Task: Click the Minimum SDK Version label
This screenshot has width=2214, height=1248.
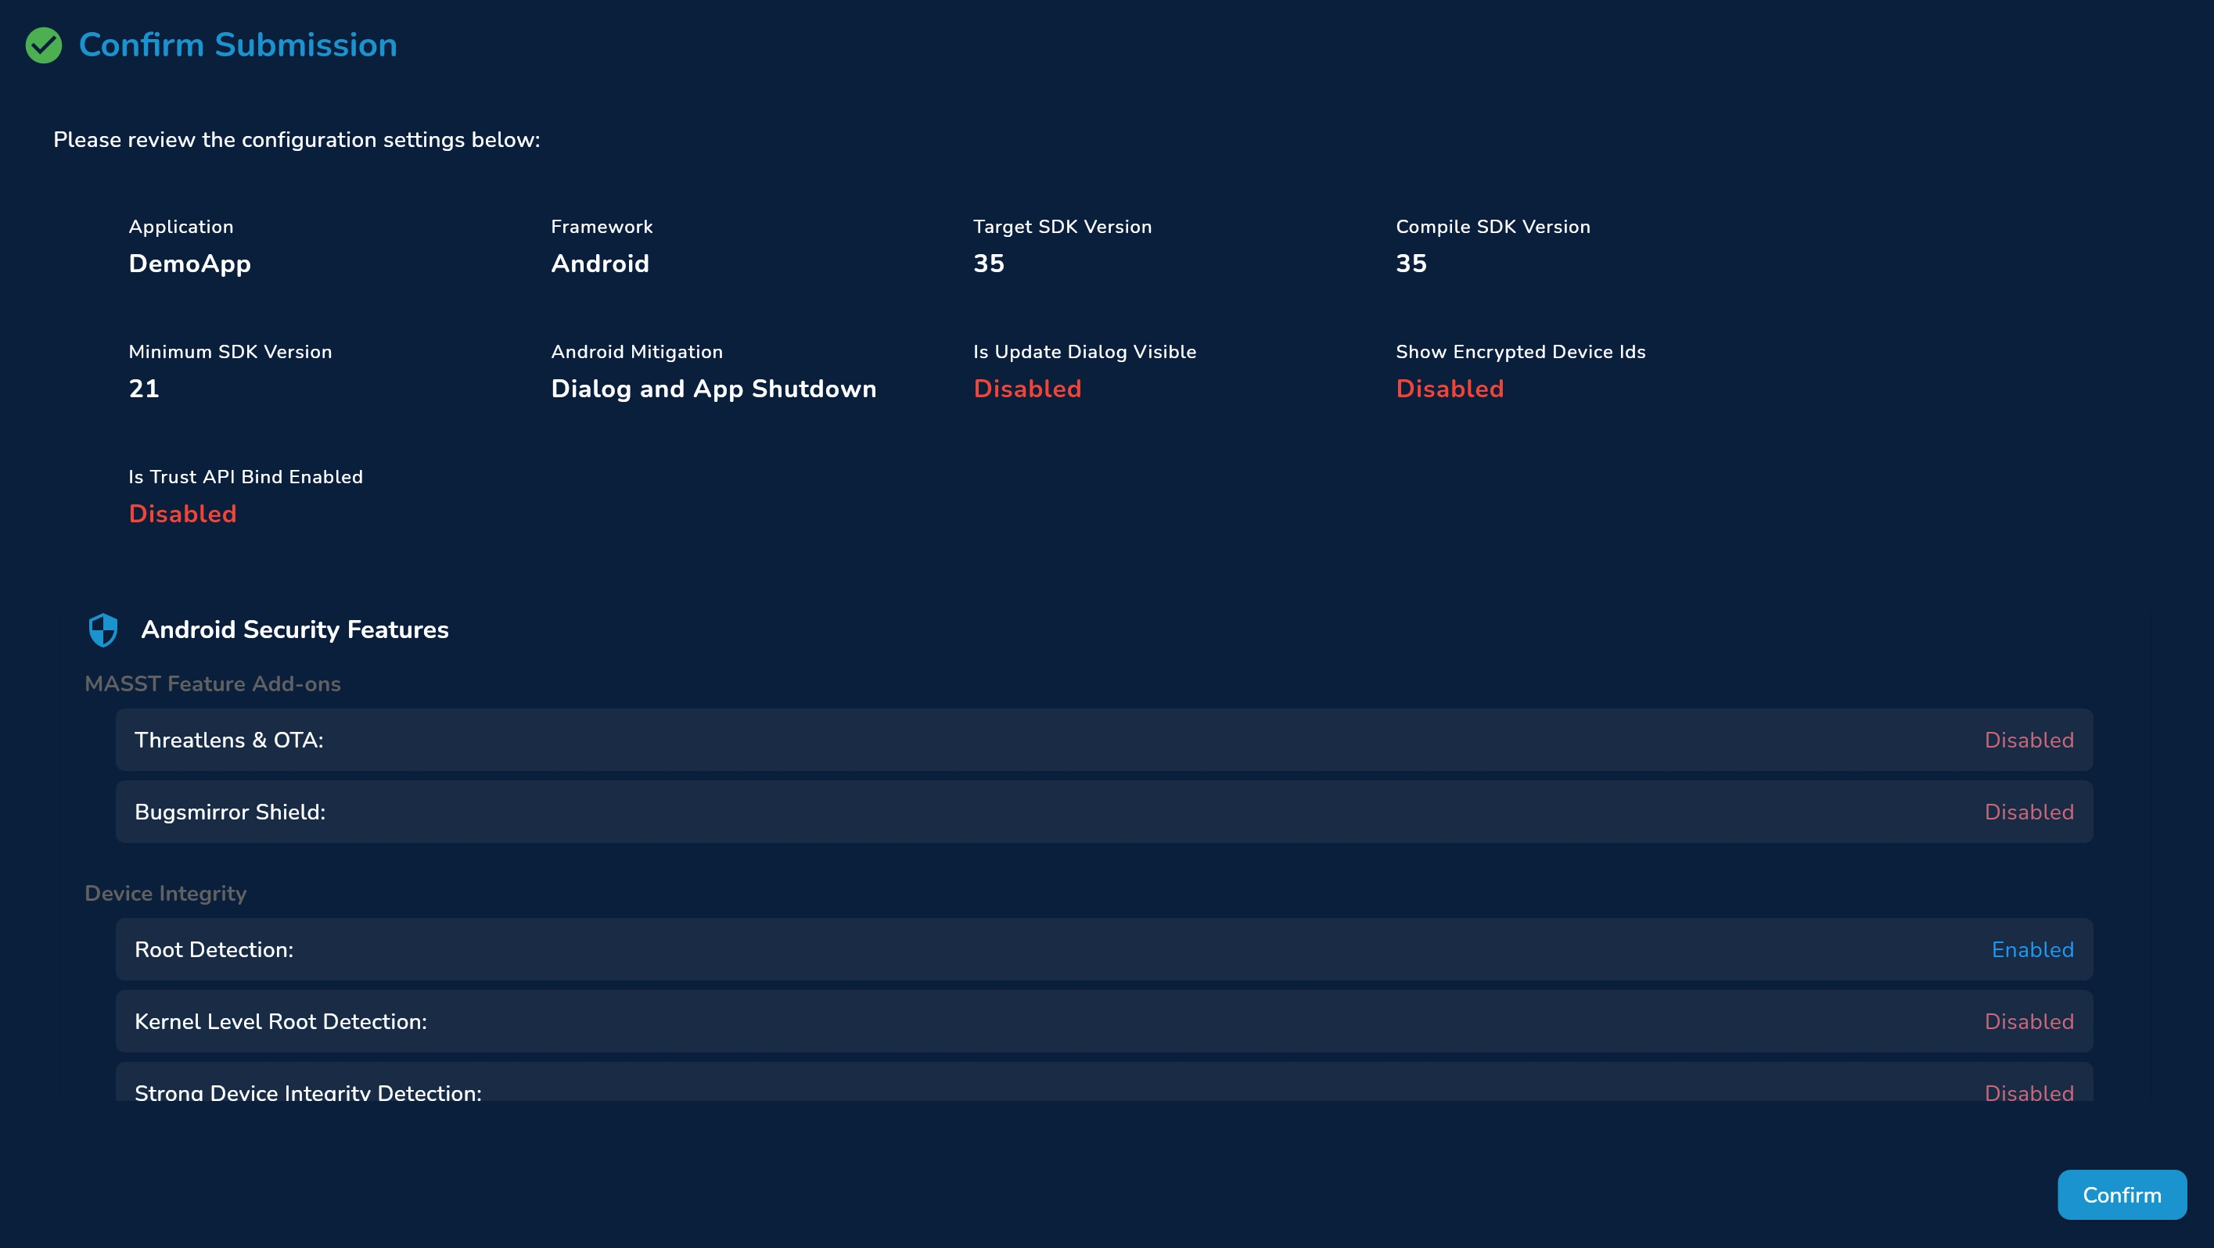Action: tap(230, 352)
